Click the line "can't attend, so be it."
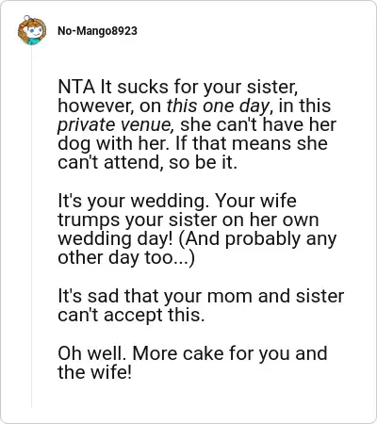 point(147,163)
